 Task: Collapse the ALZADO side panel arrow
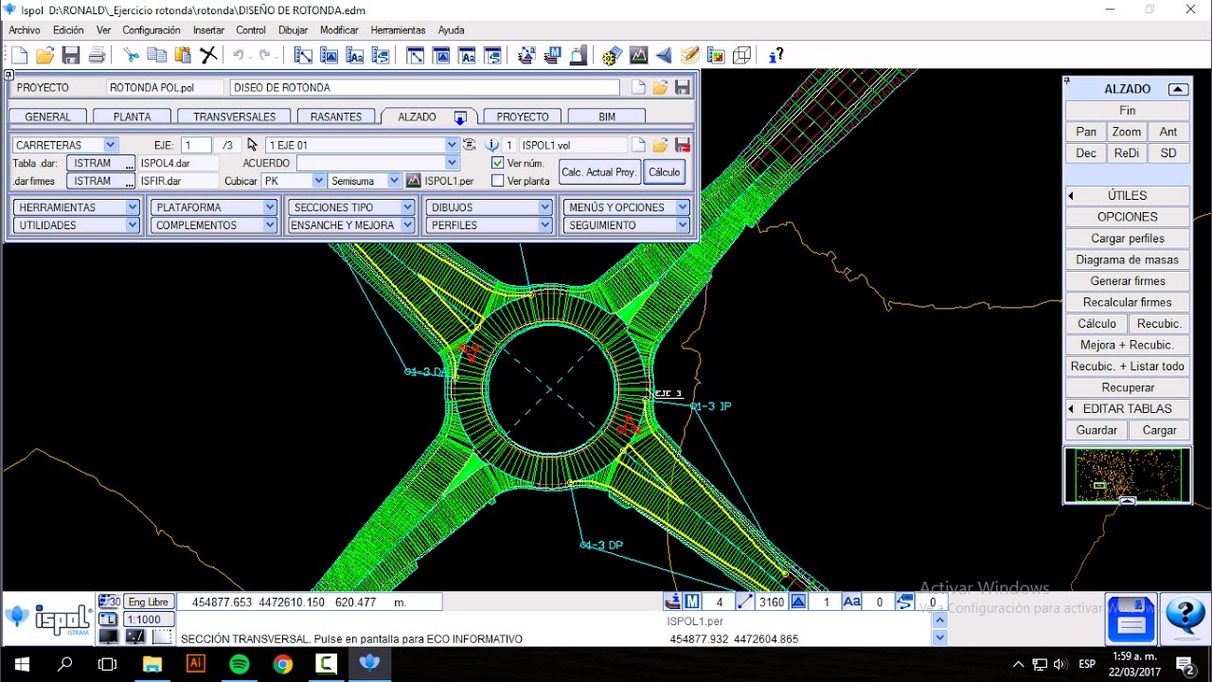point(1178,89)
